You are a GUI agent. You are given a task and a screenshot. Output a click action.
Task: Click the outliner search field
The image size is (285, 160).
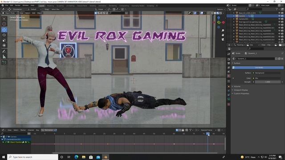(x=254, y=9)
